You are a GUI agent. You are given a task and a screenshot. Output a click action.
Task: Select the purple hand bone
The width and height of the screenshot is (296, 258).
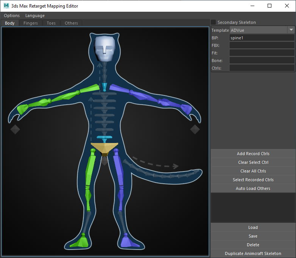[186, 109]
